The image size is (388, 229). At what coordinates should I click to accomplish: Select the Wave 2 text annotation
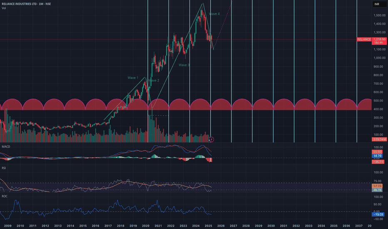pos(154,80)
